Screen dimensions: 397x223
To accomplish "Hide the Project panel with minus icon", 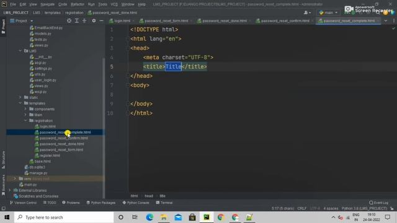I will (101, 20).
